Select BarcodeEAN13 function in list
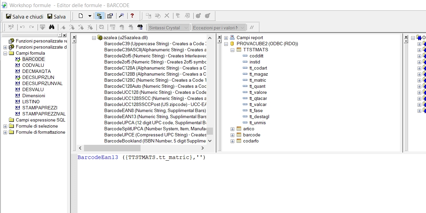 tap(155, 116)
